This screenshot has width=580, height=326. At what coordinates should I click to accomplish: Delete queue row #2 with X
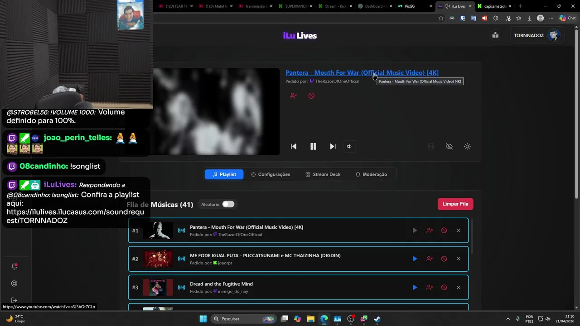point(459,259)
